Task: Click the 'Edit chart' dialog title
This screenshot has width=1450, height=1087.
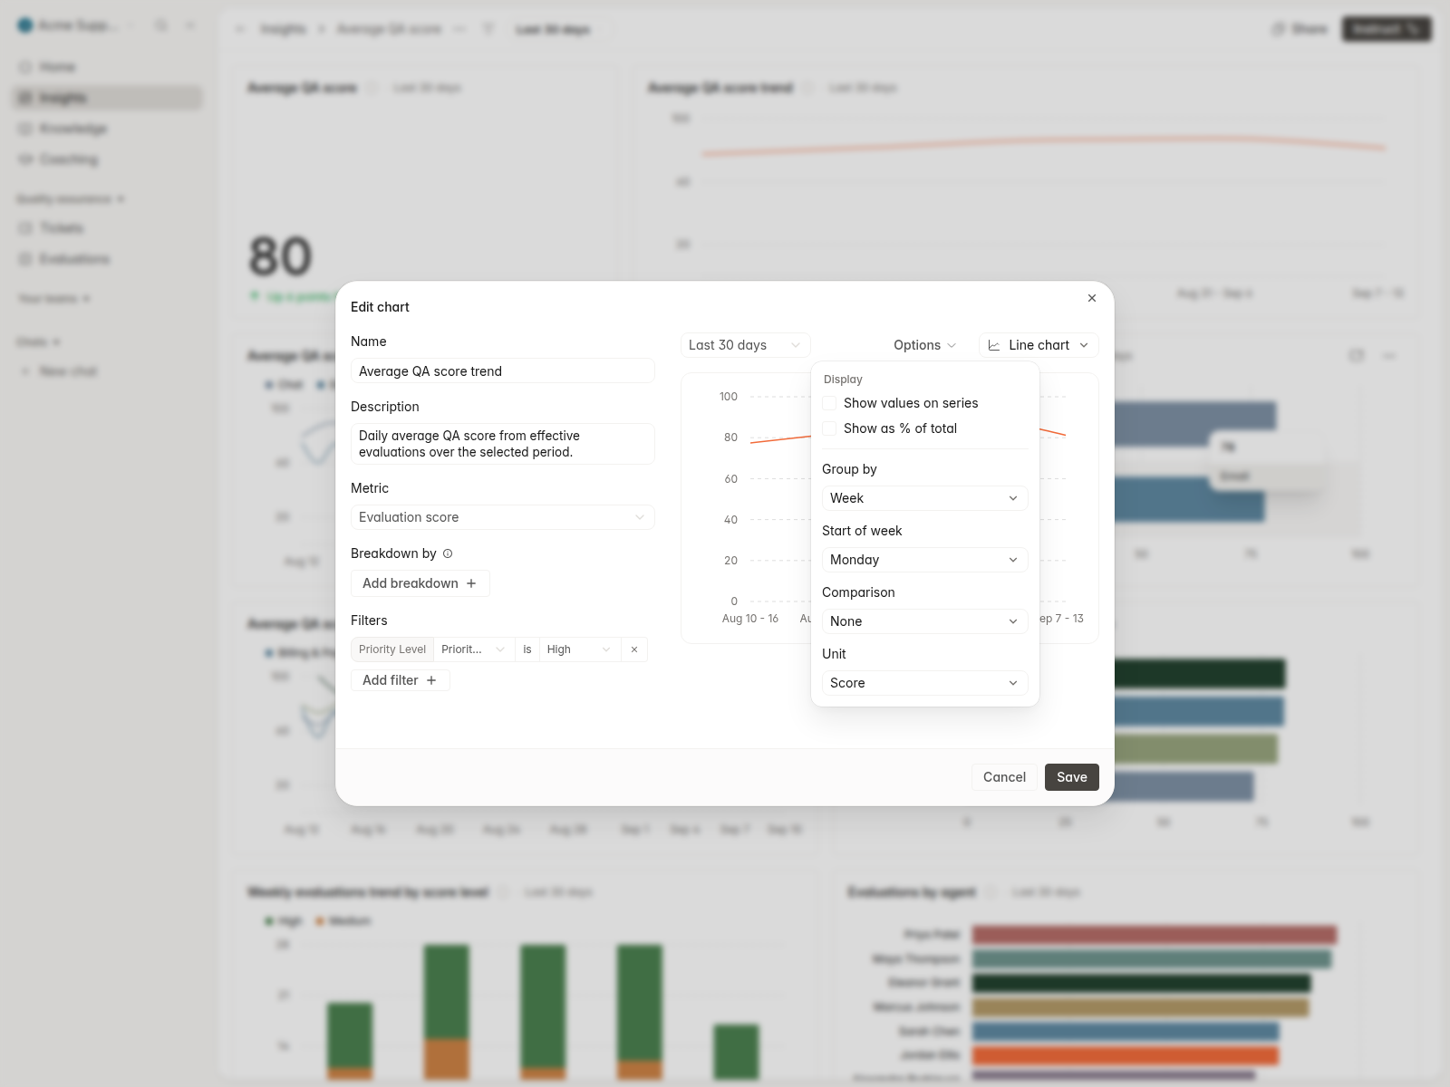Action: point(380,307)
